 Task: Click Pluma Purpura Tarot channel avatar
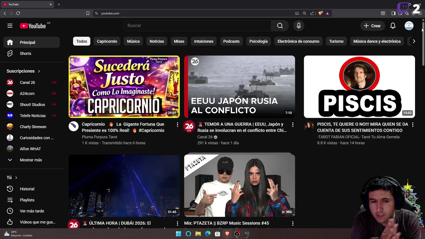pos(74,126)
